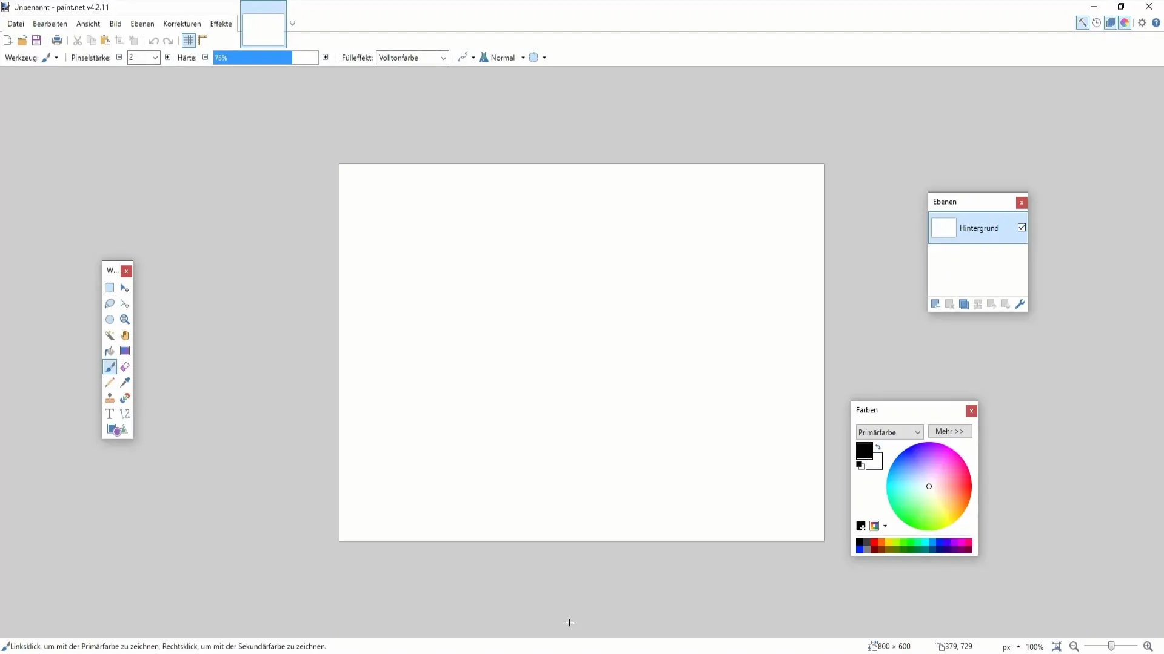Click Mehr button in Farben panel

point(950,431)
